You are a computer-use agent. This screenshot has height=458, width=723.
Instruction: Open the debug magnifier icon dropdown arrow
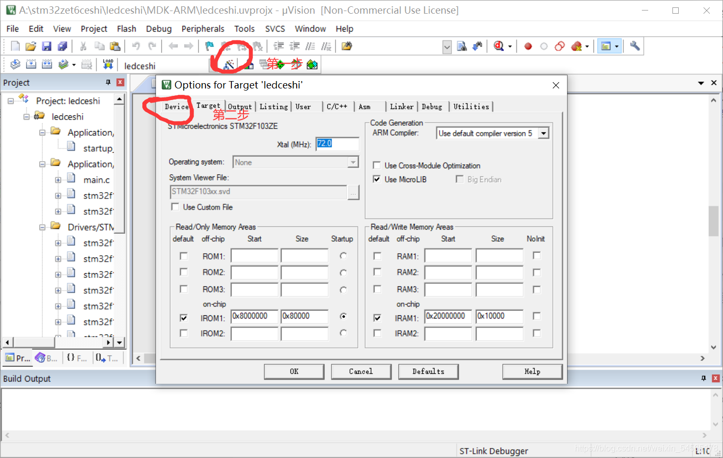(x=510, y=46)
